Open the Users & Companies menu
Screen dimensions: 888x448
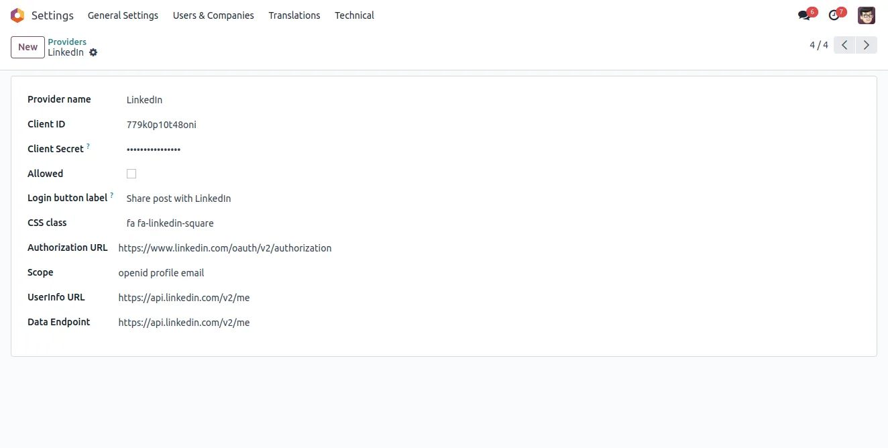(213, 15)
